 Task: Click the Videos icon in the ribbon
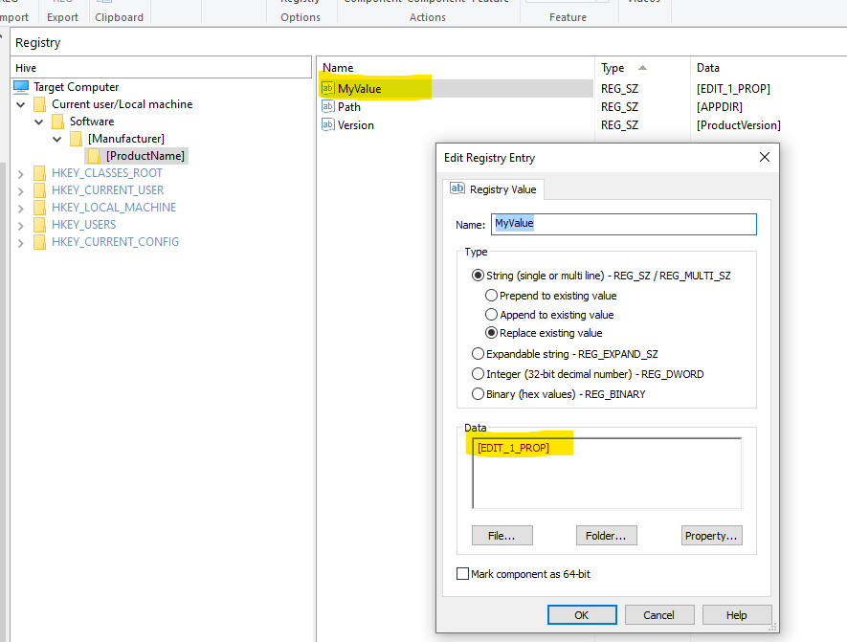click(x=642, y=5)
